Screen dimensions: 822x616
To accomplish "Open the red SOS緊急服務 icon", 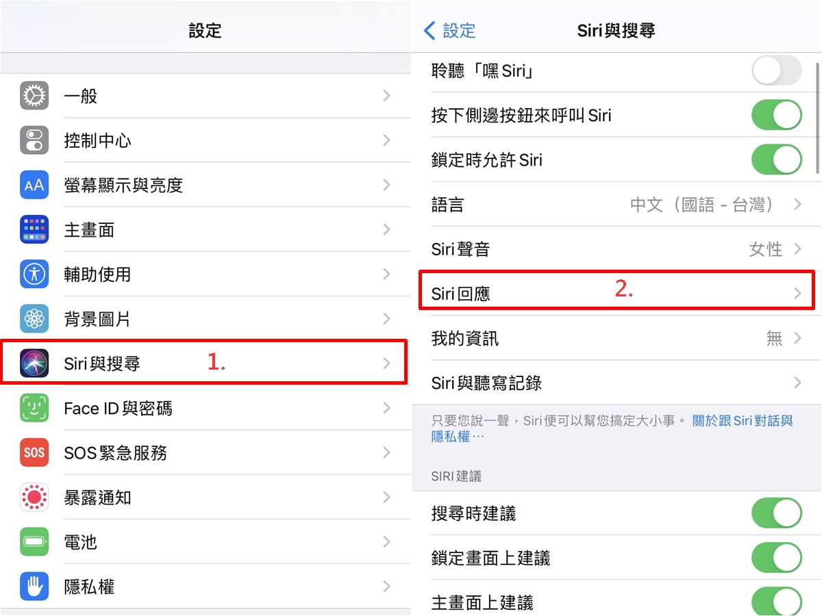I will pyautogui.click(x=34, y=452).
